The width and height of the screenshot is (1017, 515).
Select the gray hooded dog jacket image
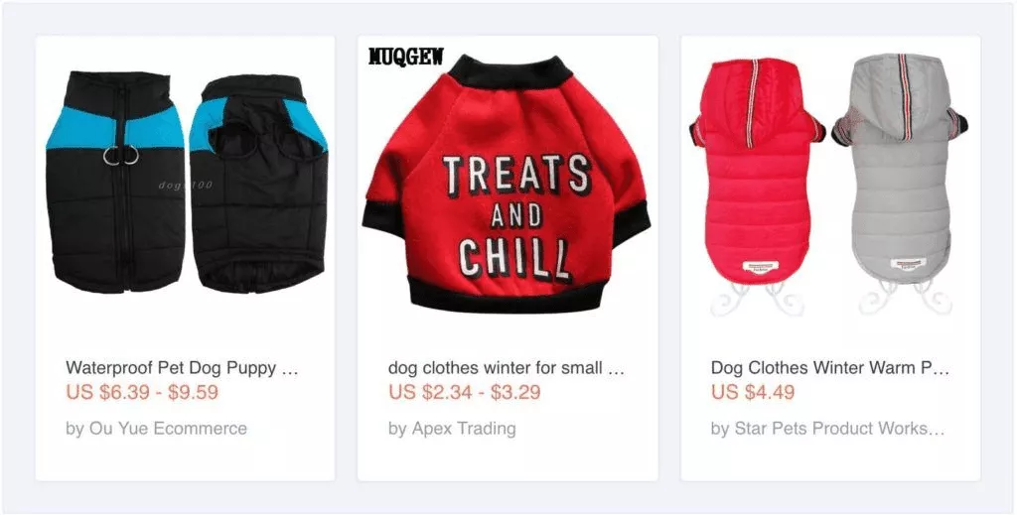point(902,185)
